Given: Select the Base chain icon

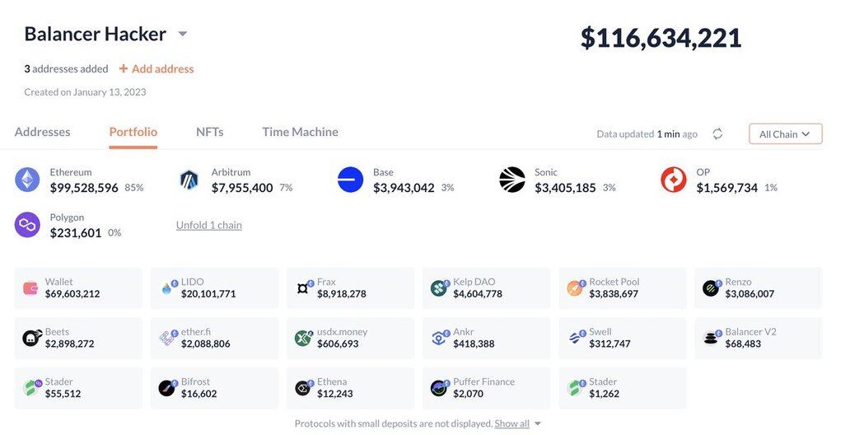Looking at the screenshot, I should click(350, 180).
